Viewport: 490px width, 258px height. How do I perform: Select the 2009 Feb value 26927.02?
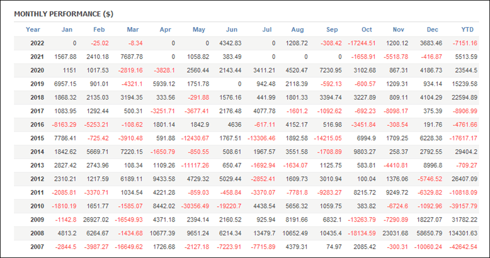[95, 219]
